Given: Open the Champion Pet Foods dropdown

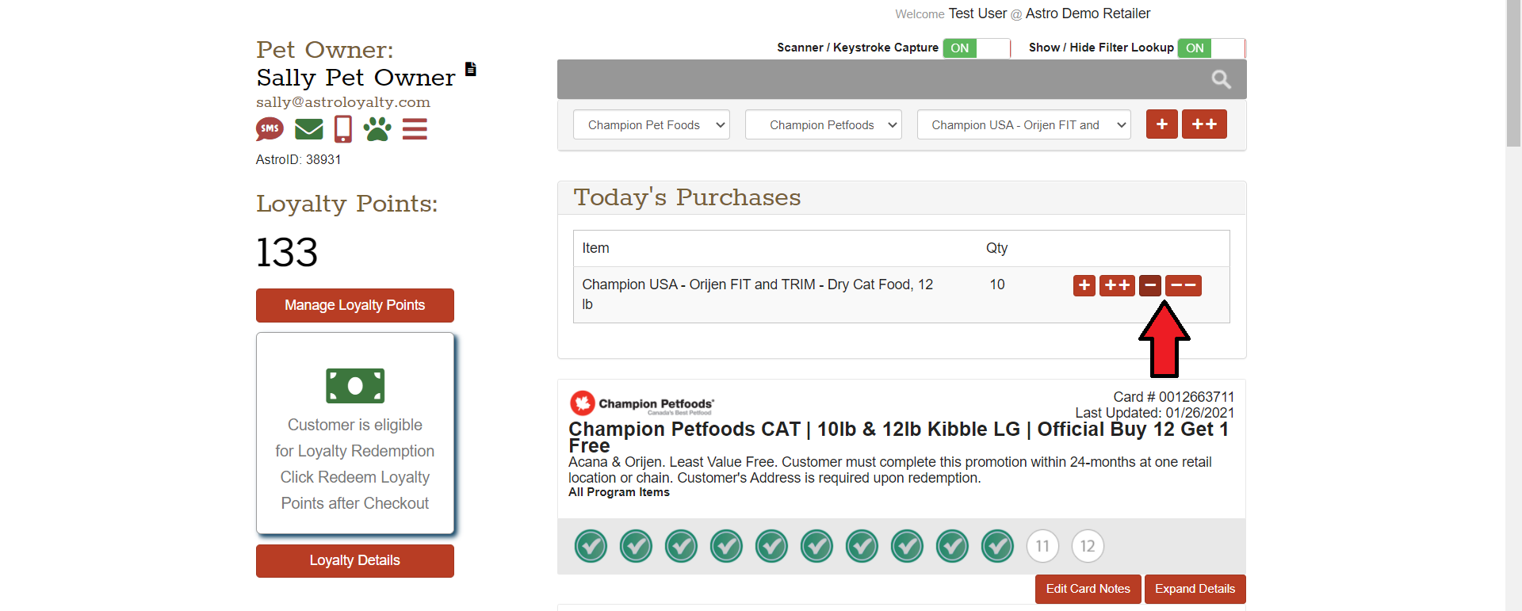Looking at the screenshot, I should 652,124.
